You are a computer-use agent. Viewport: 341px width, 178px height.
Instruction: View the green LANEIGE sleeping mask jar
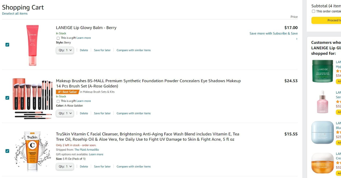coord(323,71)
